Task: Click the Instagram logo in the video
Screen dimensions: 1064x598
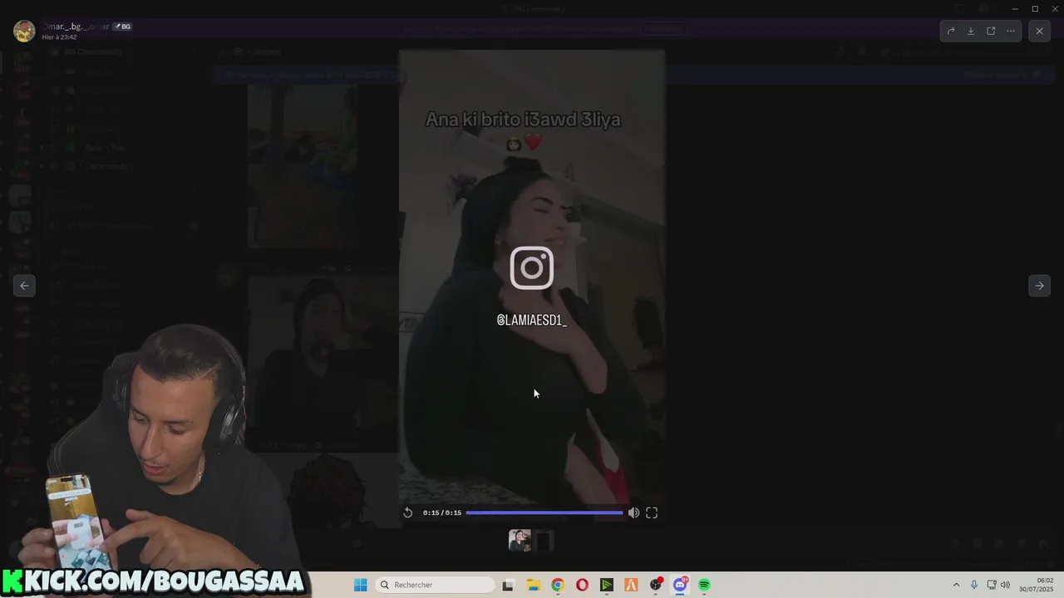Action: (x=532, y=267)
